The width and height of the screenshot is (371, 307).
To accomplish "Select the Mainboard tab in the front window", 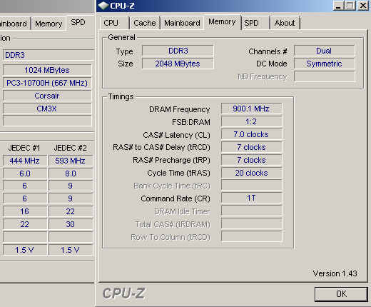I will 182,23.
